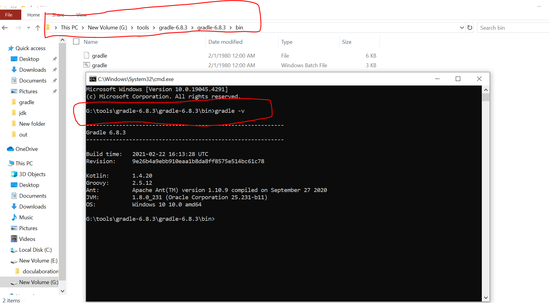This screenshot has width=549, height=303.
Task: Open the gradle folder in sidebar
Action: click(26, 102)
